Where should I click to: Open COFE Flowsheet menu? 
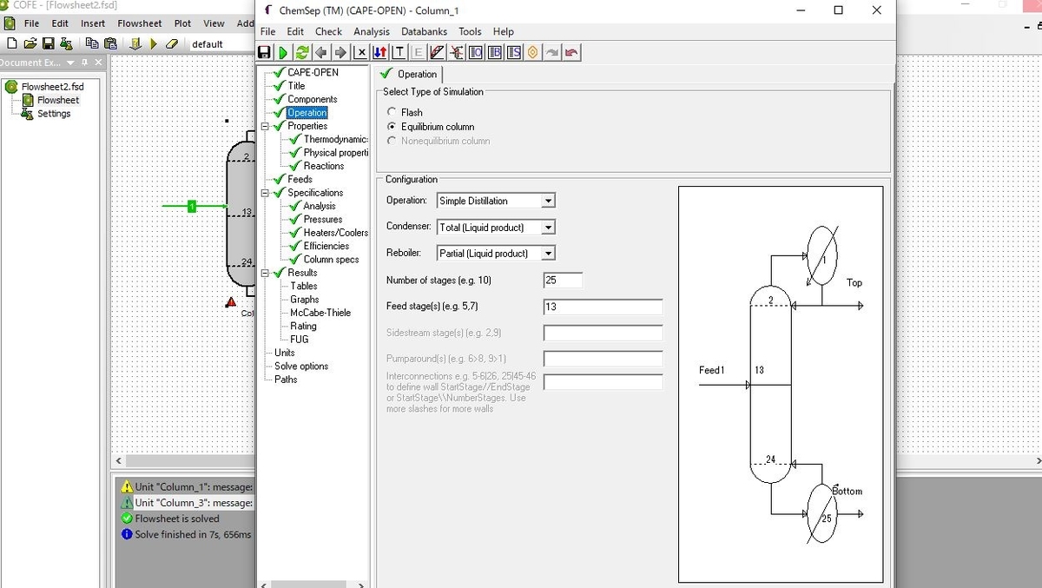click(140, 23)
